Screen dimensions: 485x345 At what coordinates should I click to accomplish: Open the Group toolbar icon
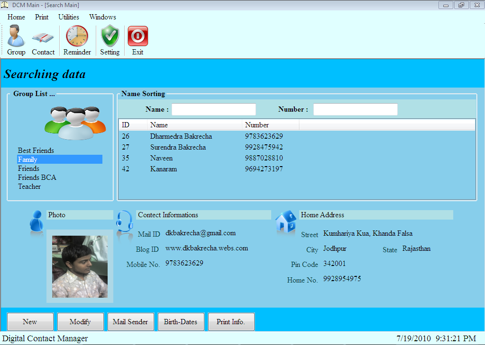tap(16, 40)
